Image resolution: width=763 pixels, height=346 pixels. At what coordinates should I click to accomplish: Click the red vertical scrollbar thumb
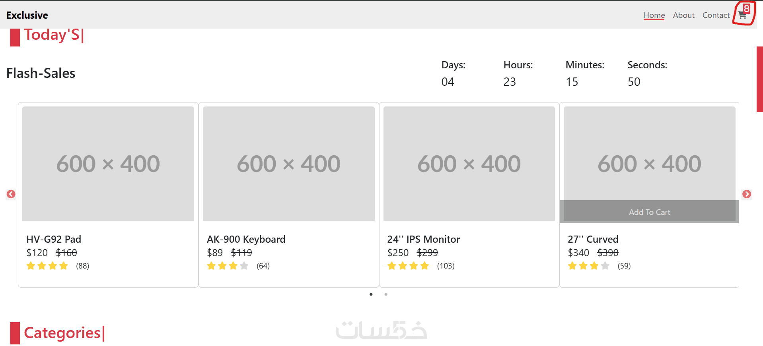(x=759, y=79)
